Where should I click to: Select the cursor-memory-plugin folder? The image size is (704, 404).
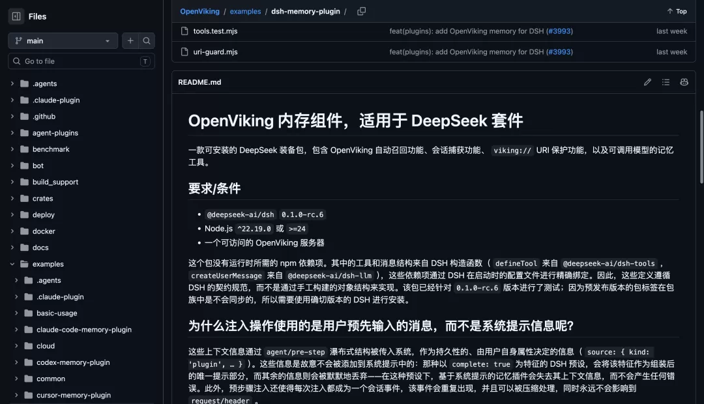pos(74,395)
